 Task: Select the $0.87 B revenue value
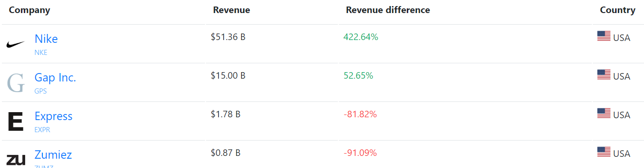click(226, 153)
